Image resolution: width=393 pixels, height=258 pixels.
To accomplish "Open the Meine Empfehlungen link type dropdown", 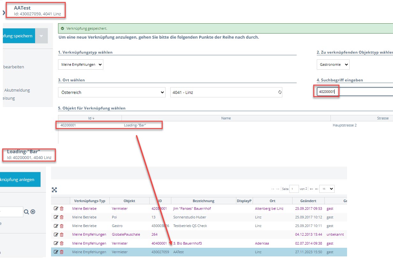I will pyautogui.click(x=81, y=64).
